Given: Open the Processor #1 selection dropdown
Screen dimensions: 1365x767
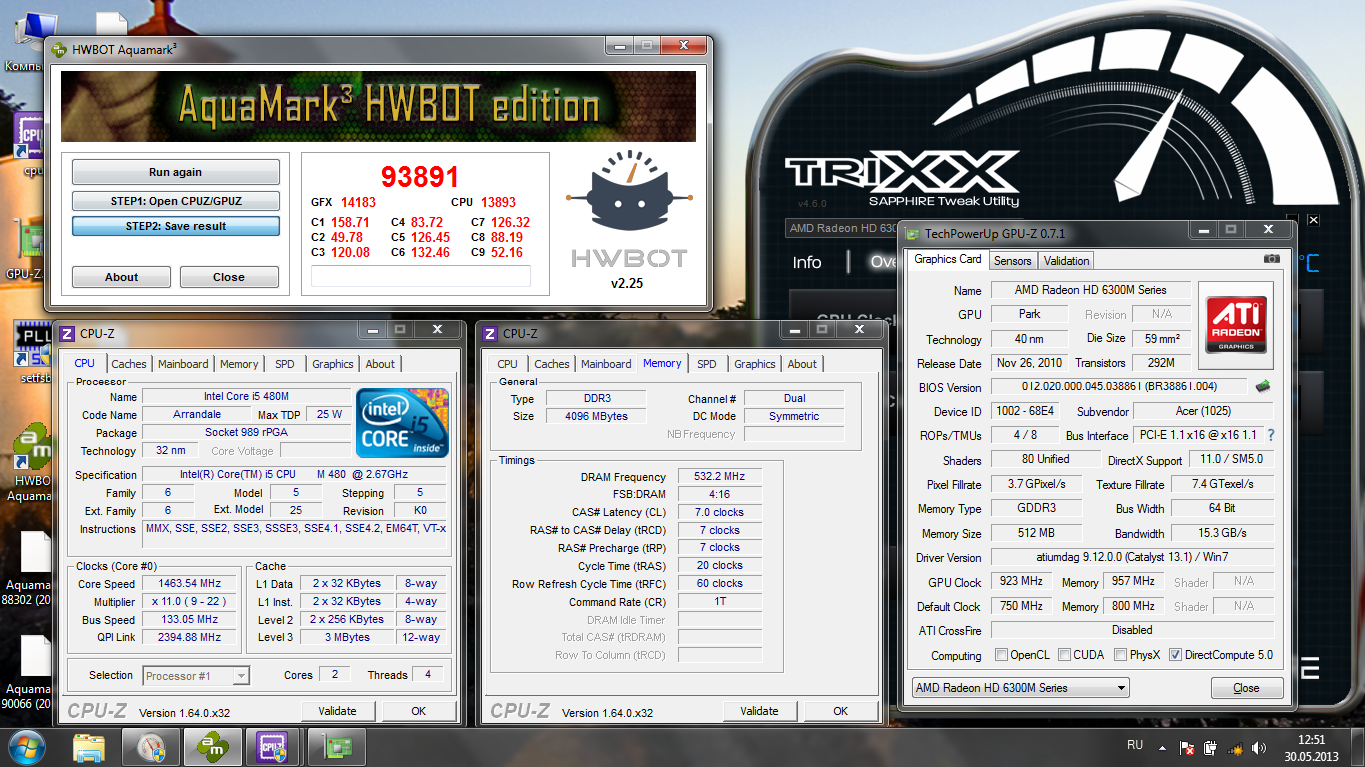Looking at the screenshot, I should click(196, 676).
